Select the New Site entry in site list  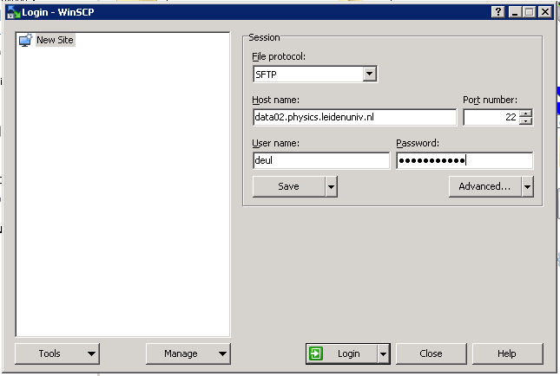pyautogui.click(x=55, y=40)
